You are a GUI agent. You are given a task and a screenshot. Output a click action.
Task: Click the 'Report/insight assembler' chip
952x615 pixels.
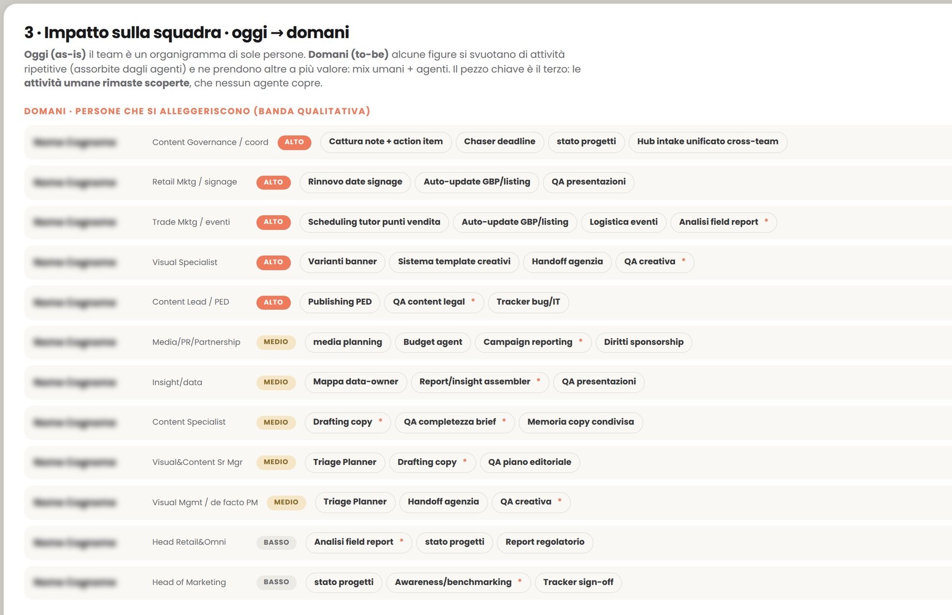(x=480, y=382)
